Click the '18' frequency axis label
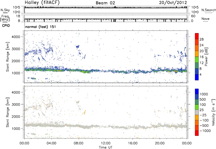Image resolution: width=216 pixels, height=149 pixels. (18, 16)
